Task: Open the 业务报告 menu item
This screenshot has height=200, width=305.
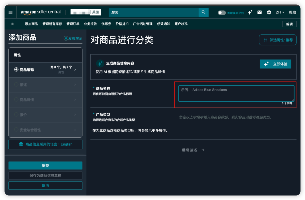Action: tap(90, 24)
